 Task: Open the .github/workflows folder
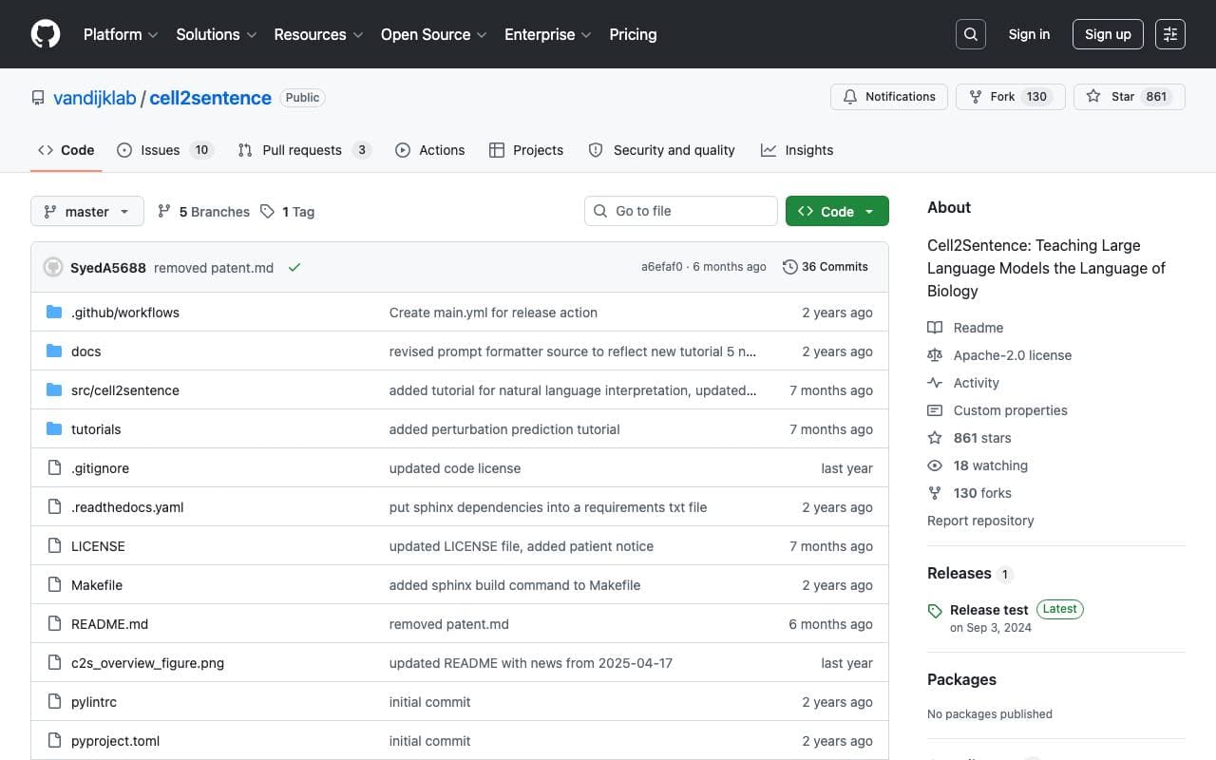[124, 313]
